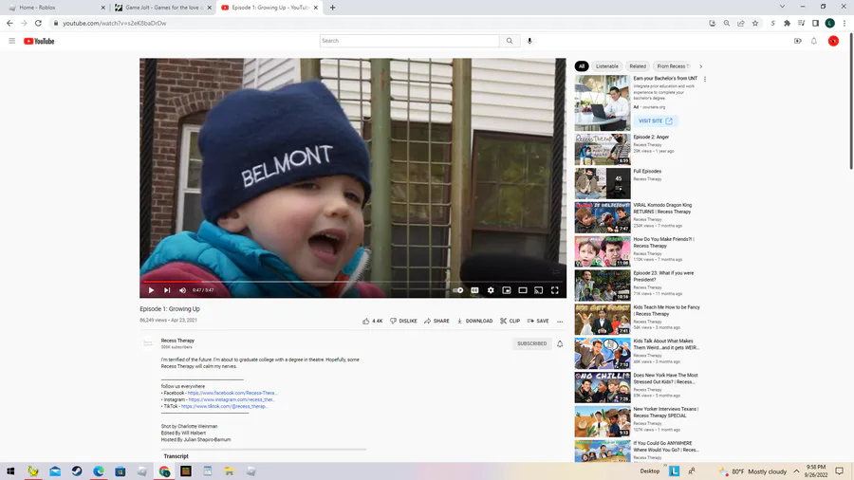This screenshot has height=480, width=854.
Task: Open the Instagram link in description
Action: coord(232,399)
